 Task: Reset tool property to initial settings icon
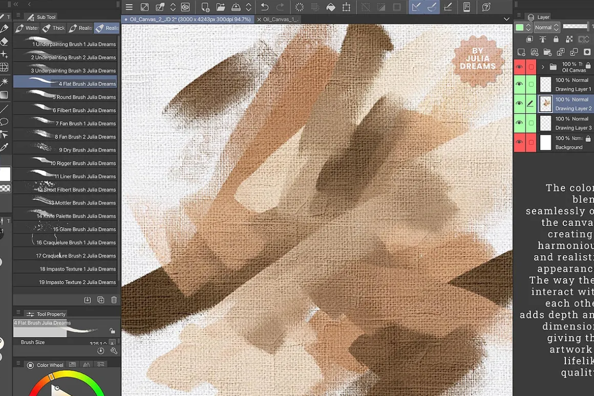[100, 351]
